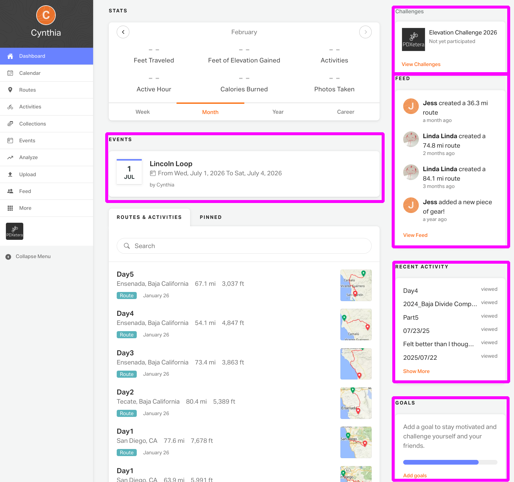Open Collections from the sidebar menu
Screen dimensions: 514x482
pyautogui.click(x=47, y=124)
